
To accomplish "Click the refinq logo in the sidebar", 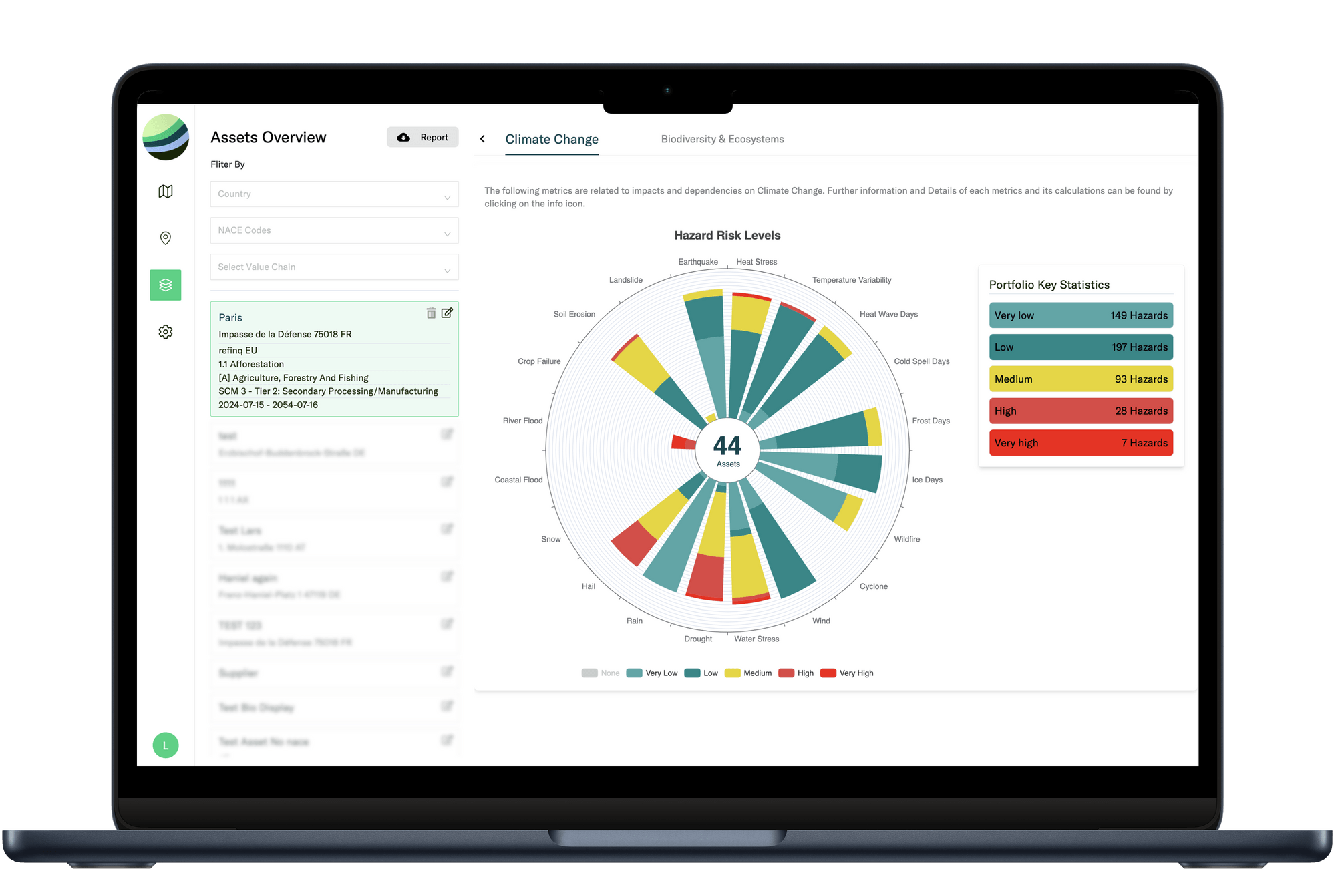I will pos(166,137).
